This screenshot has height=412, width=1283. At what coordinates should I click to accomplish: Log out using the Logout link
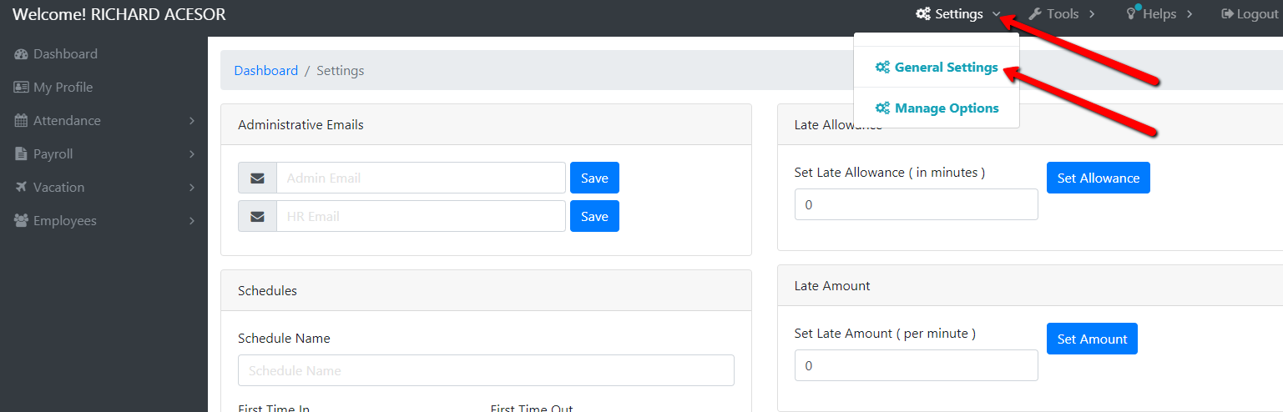(1250, 14)
